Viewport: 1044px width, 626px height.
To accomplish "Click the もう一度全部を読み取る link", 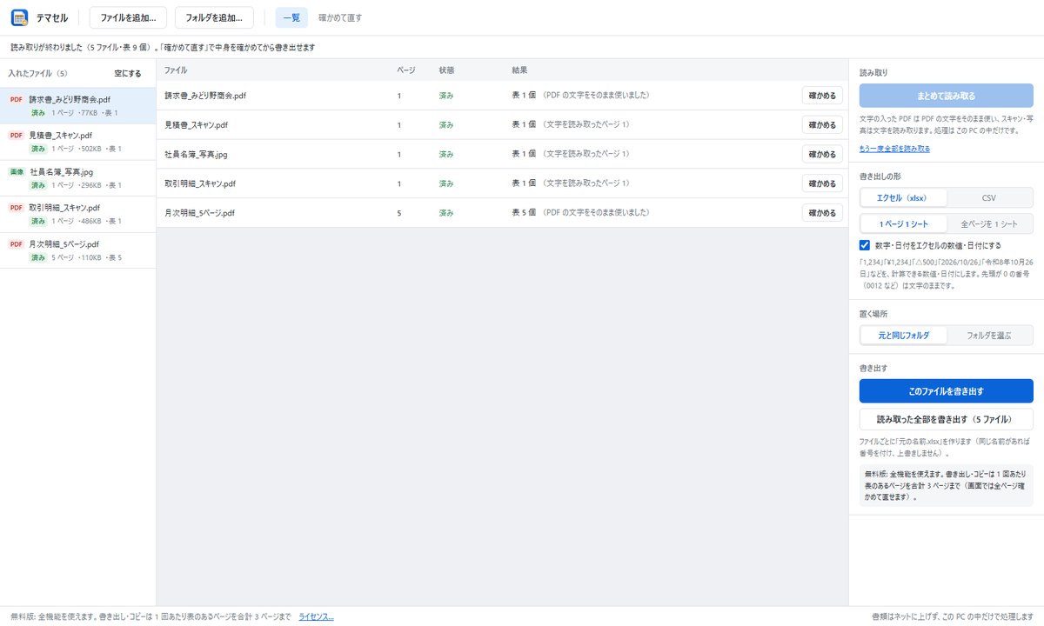I will coord(894,149).
